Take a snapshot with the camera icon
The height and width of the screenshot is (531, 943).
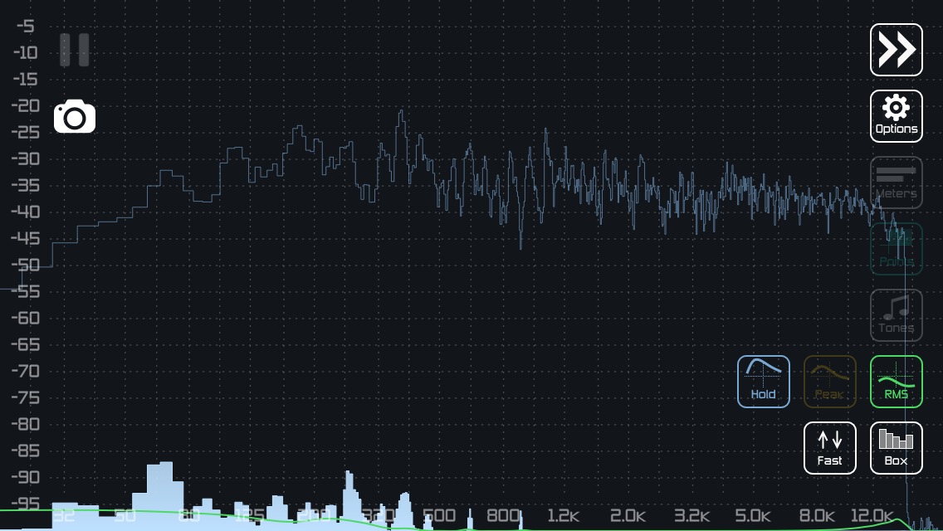(75, 117)
